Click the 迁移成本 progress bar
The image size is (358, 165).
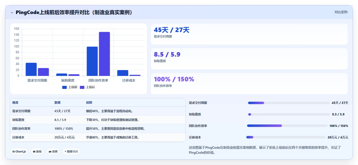(x=286, y=137)
